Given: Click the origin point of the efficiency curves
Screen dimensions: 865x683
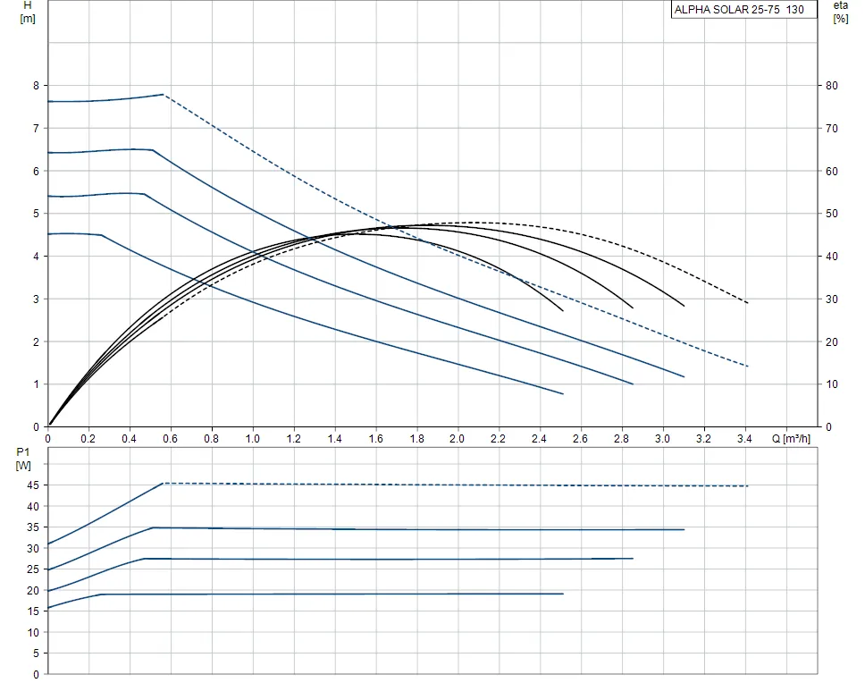Looking at the screenshot, I should [49, 426].
